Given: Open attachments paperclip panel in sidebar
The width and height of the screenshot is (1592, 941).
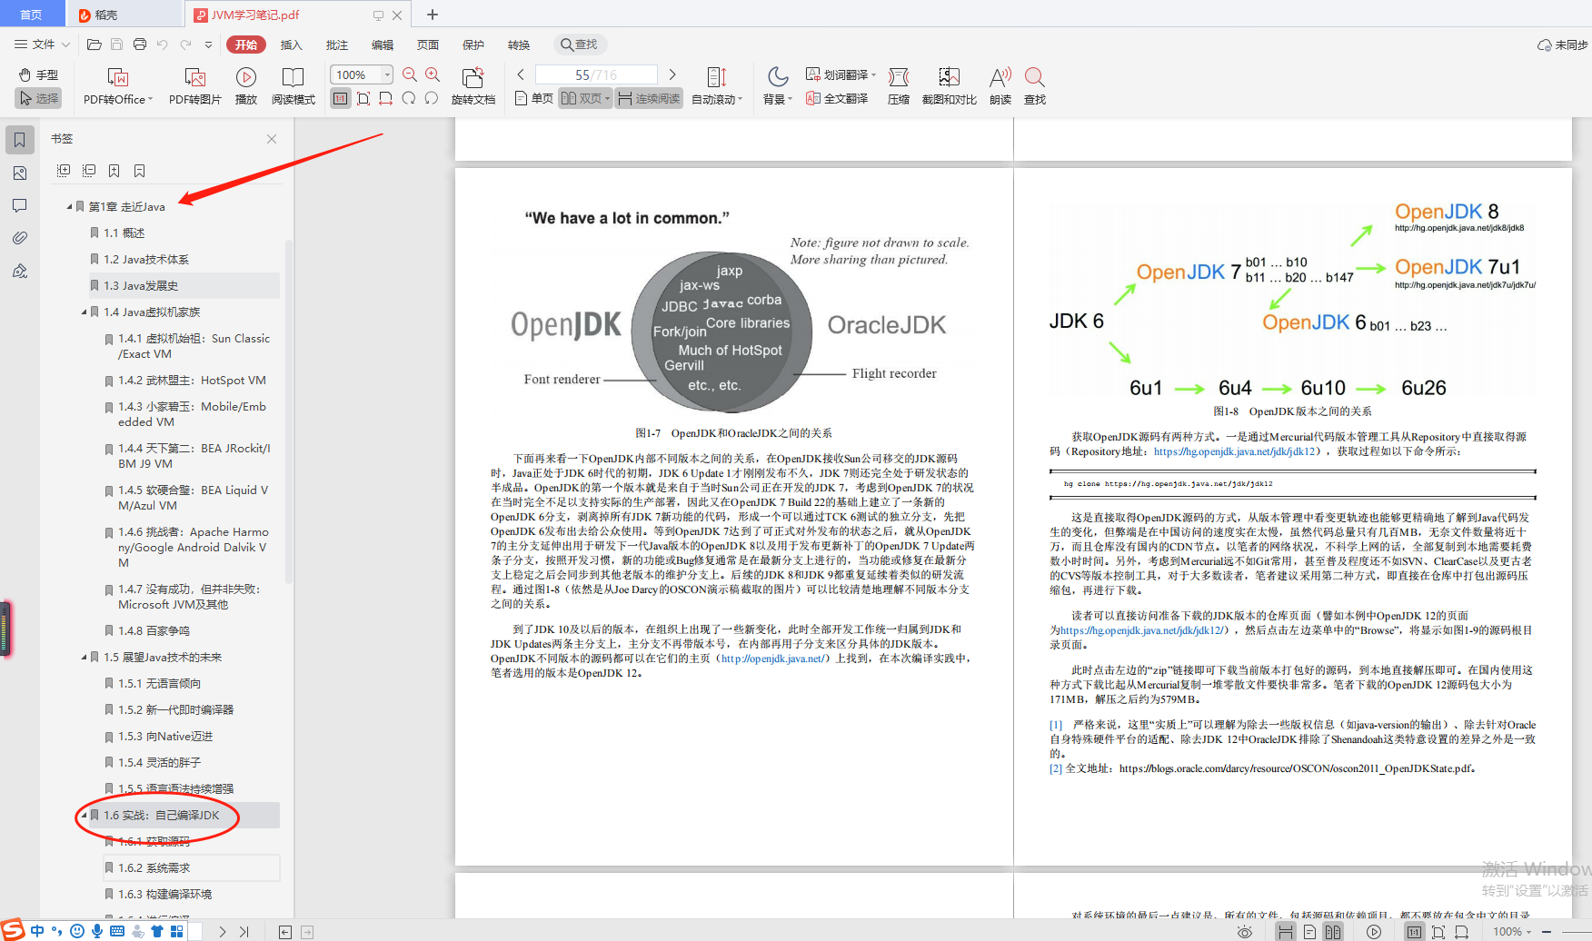Looking at the screenshot, I should point(20,238).
